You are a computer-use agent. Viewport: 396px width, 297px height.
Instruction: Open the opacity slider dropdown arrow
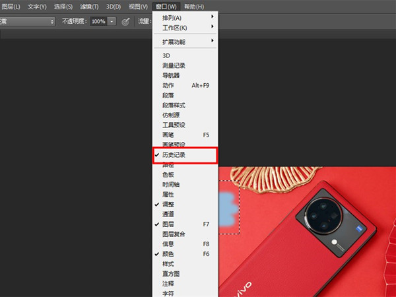(112, 21)
